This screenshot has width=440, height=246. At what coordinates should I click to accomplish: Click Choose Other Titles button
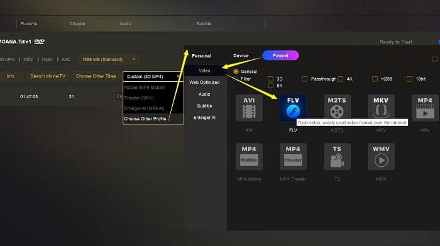pos(96,76)
